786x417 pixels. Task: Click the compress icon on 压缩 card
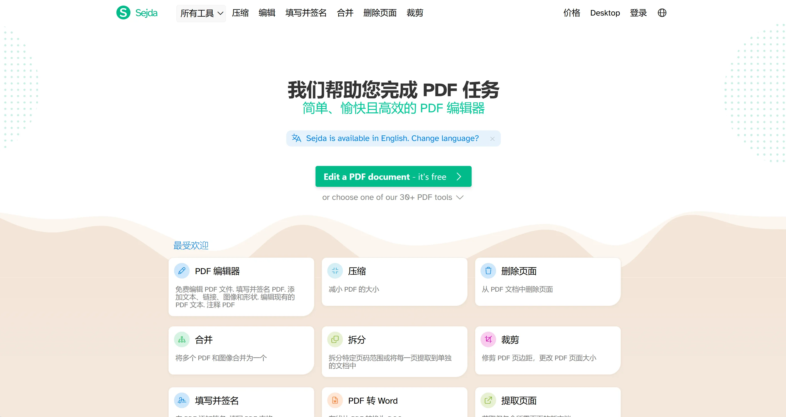pos(335,271)
